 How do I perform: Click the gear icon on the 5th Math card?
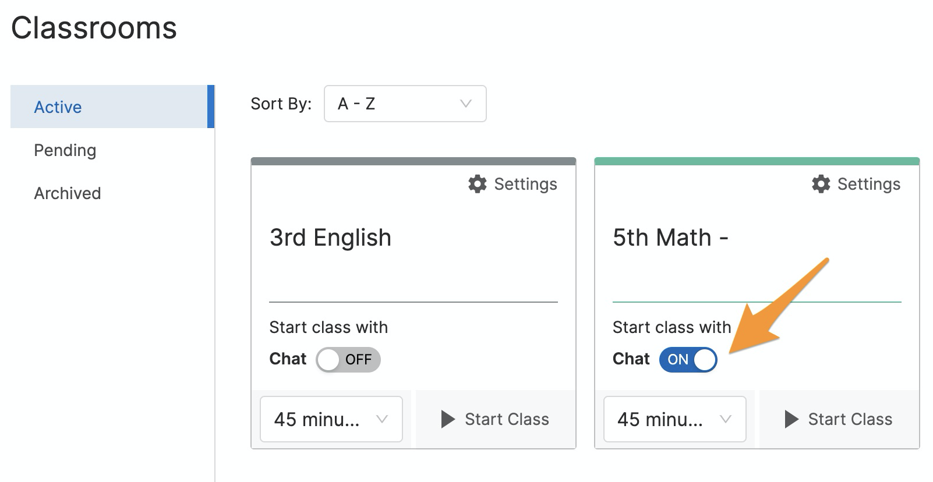click(821, 184)
